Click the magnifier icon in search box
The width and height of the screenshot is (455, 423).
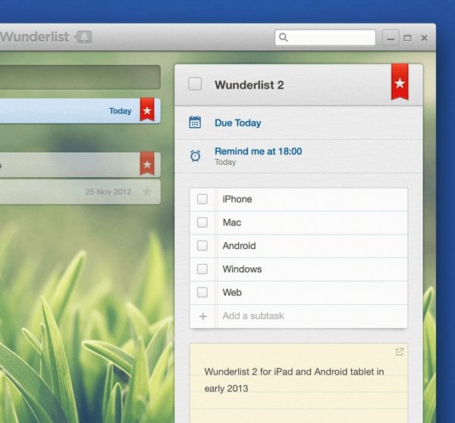click(x=284, y=37)
